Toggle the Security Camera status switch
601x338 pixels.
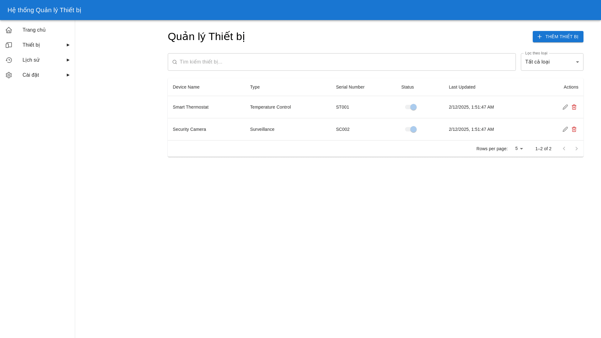point(411,129)
